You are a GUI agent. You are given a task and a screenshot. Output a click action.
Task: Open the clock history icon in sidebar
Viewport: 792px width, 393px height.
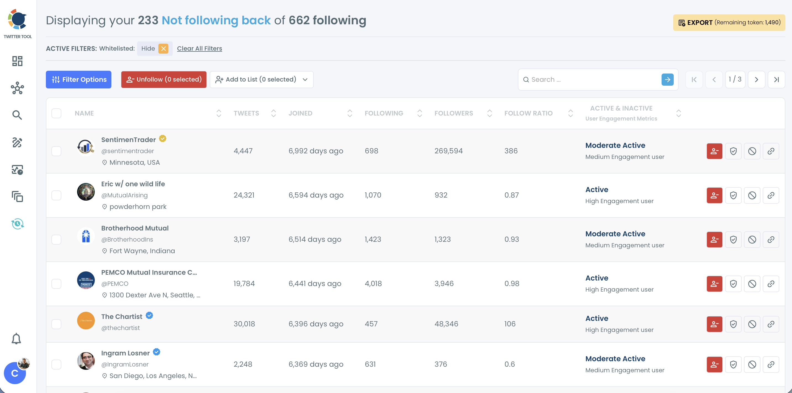tap(17, 224)
